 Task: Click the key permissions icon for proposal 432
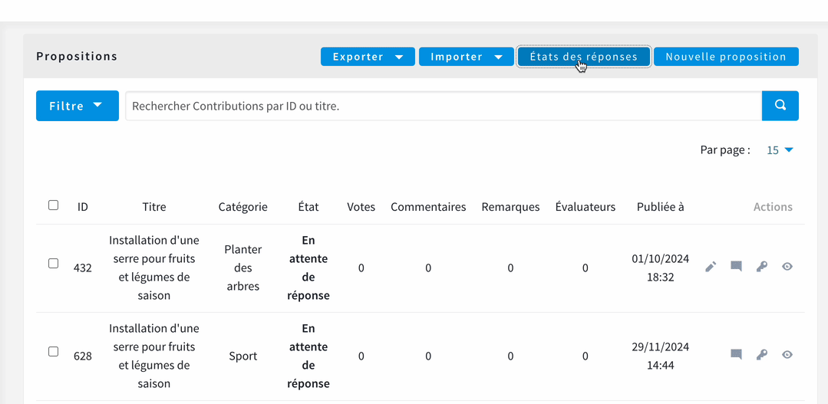coord(761,267)
